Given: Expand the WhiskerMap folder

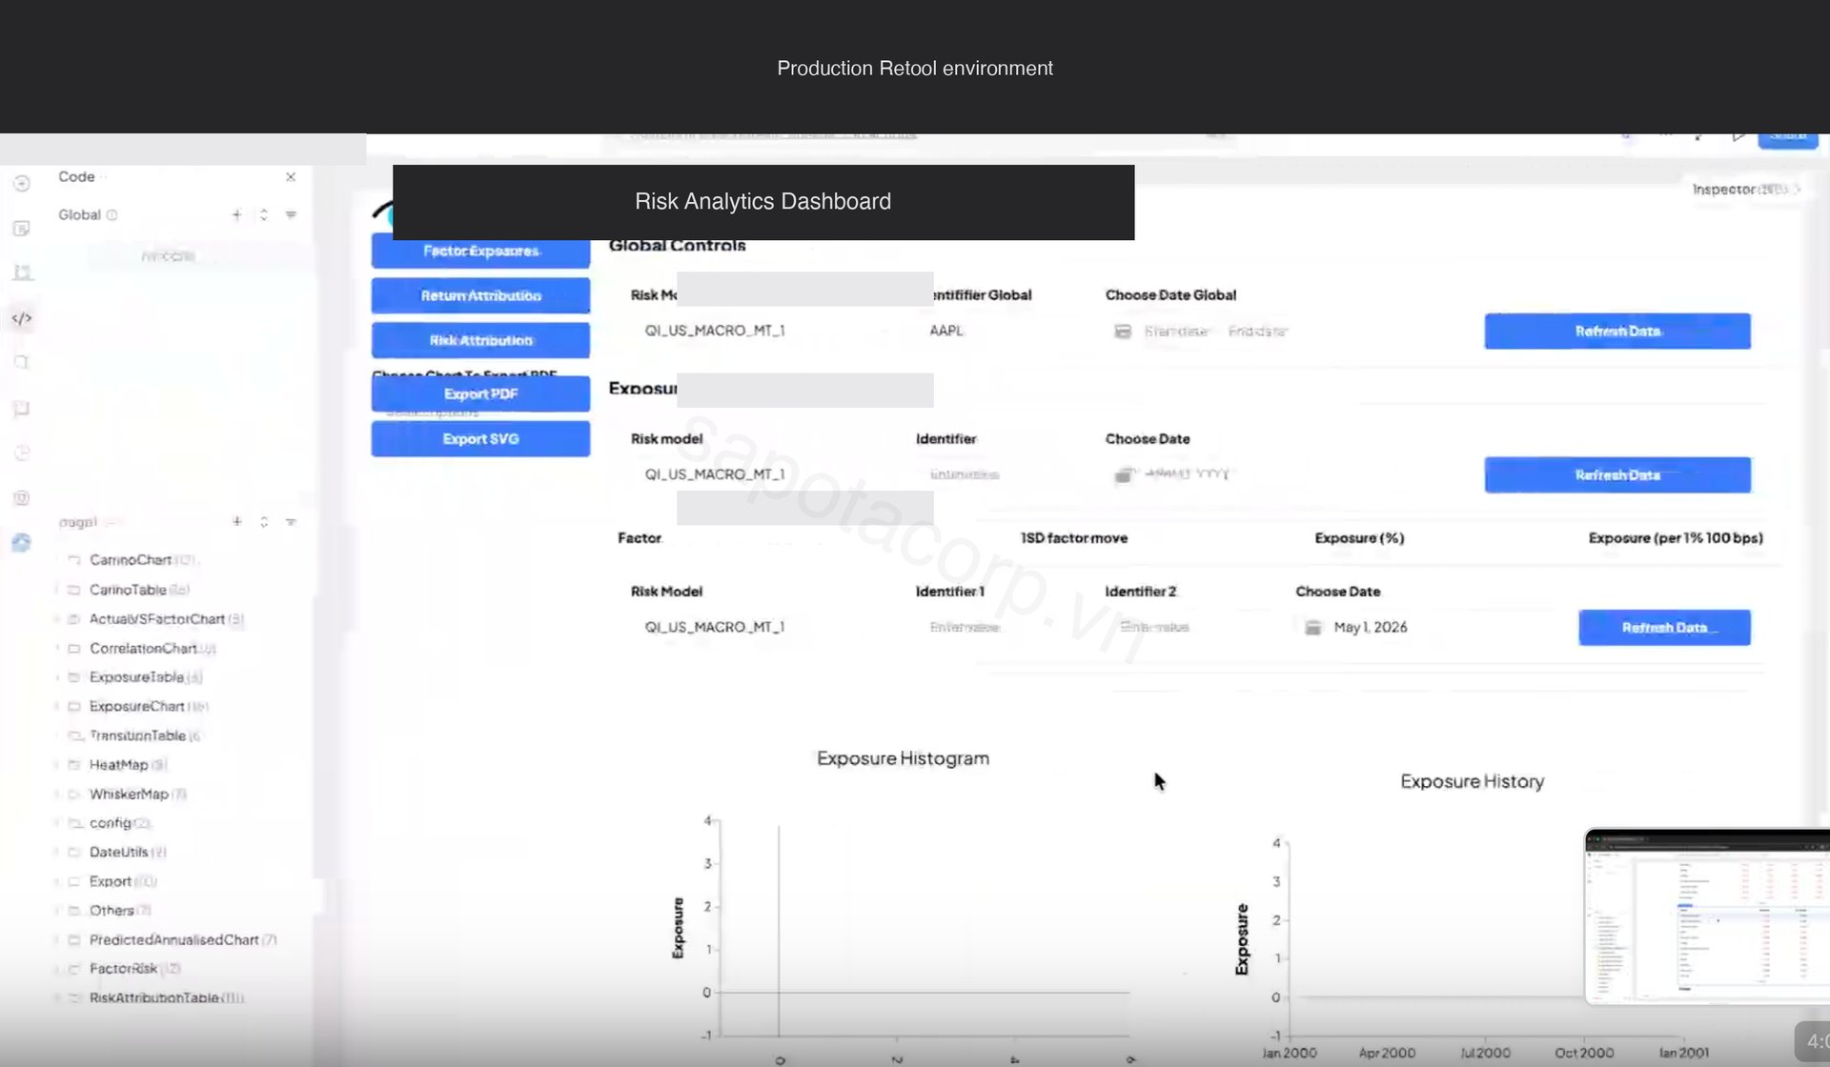Looking at the screenshot, I should [x=129, y=795].
